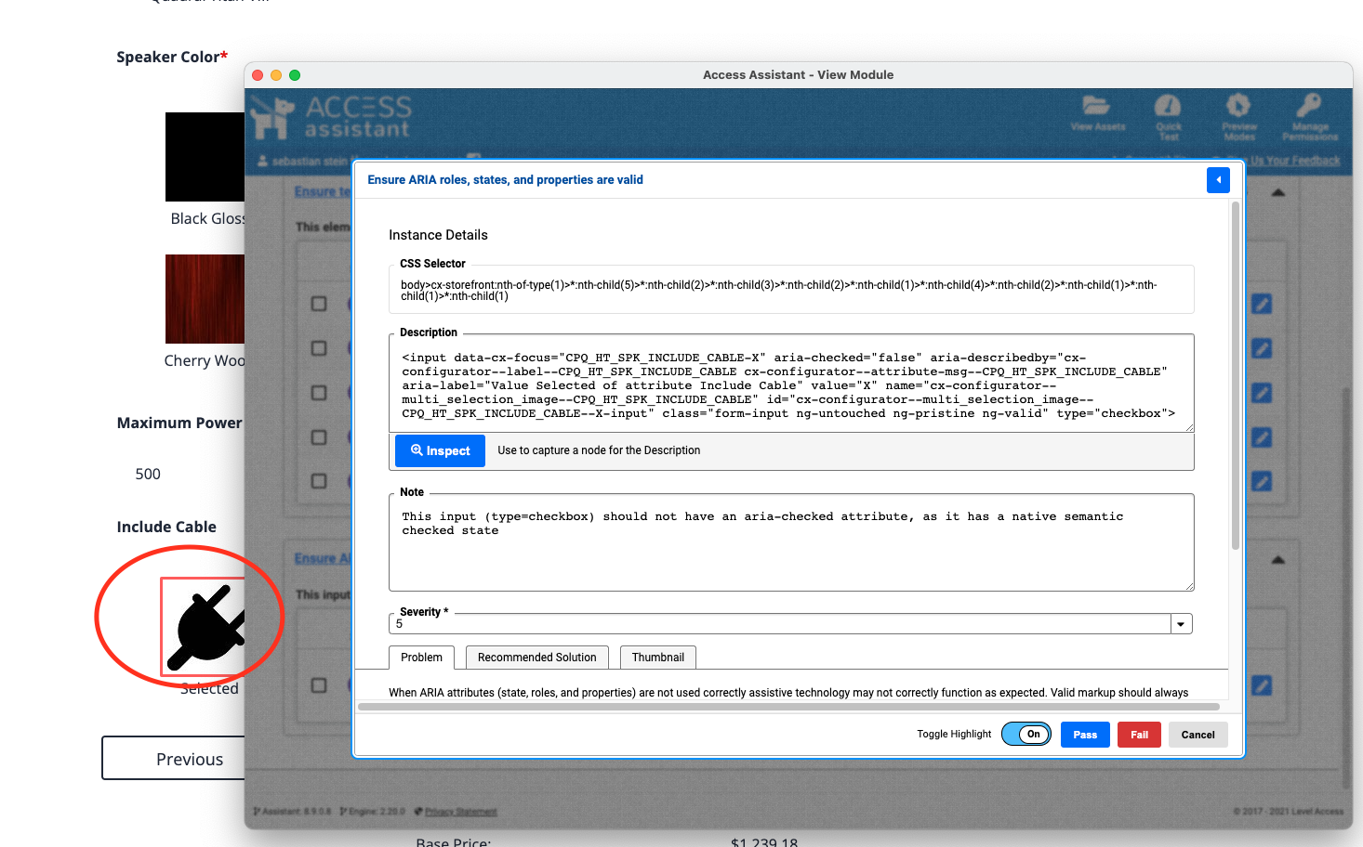Tick the checkbox below the Ensure Al link
This screenshot has height=847, width=1363.
point(319,684)
